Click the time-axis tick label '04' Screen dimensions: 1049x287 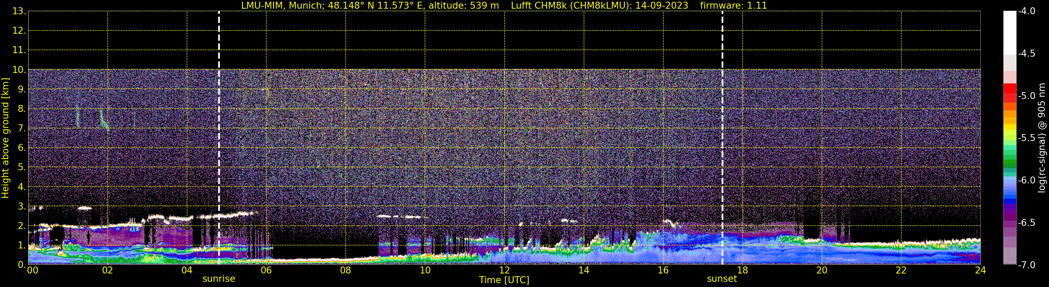187,270
